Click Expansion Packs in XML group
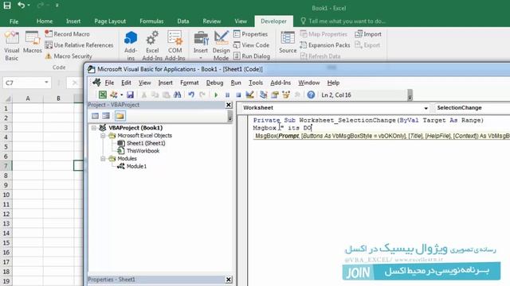Screen dimensions: 510x286 [x=325, y=45]
